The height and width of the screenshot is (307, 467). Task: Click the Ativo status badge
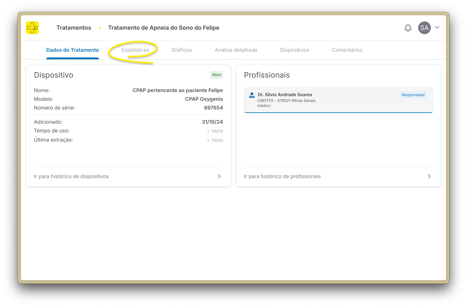217,75
